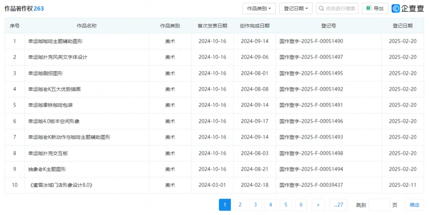This screenshot has width=429, height=215.
Task: Click the 首次发表日期 column header
Action: (x=212, y=26)
